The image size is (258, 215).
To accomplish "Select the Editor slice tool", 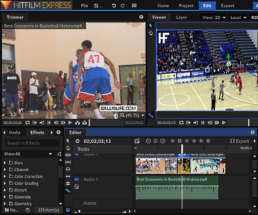I will point(68,155).
